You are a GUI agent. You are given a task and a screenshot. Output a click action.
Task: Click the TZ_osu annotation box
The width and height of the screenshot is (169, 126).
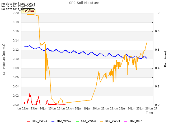click(x=29, y=11)
